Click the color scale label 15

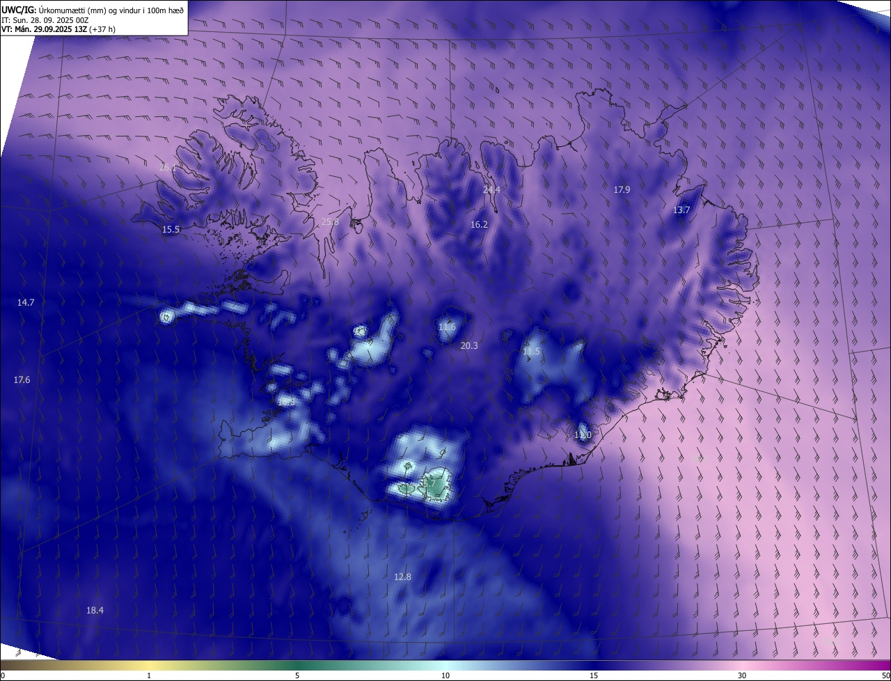pos(594,675)
